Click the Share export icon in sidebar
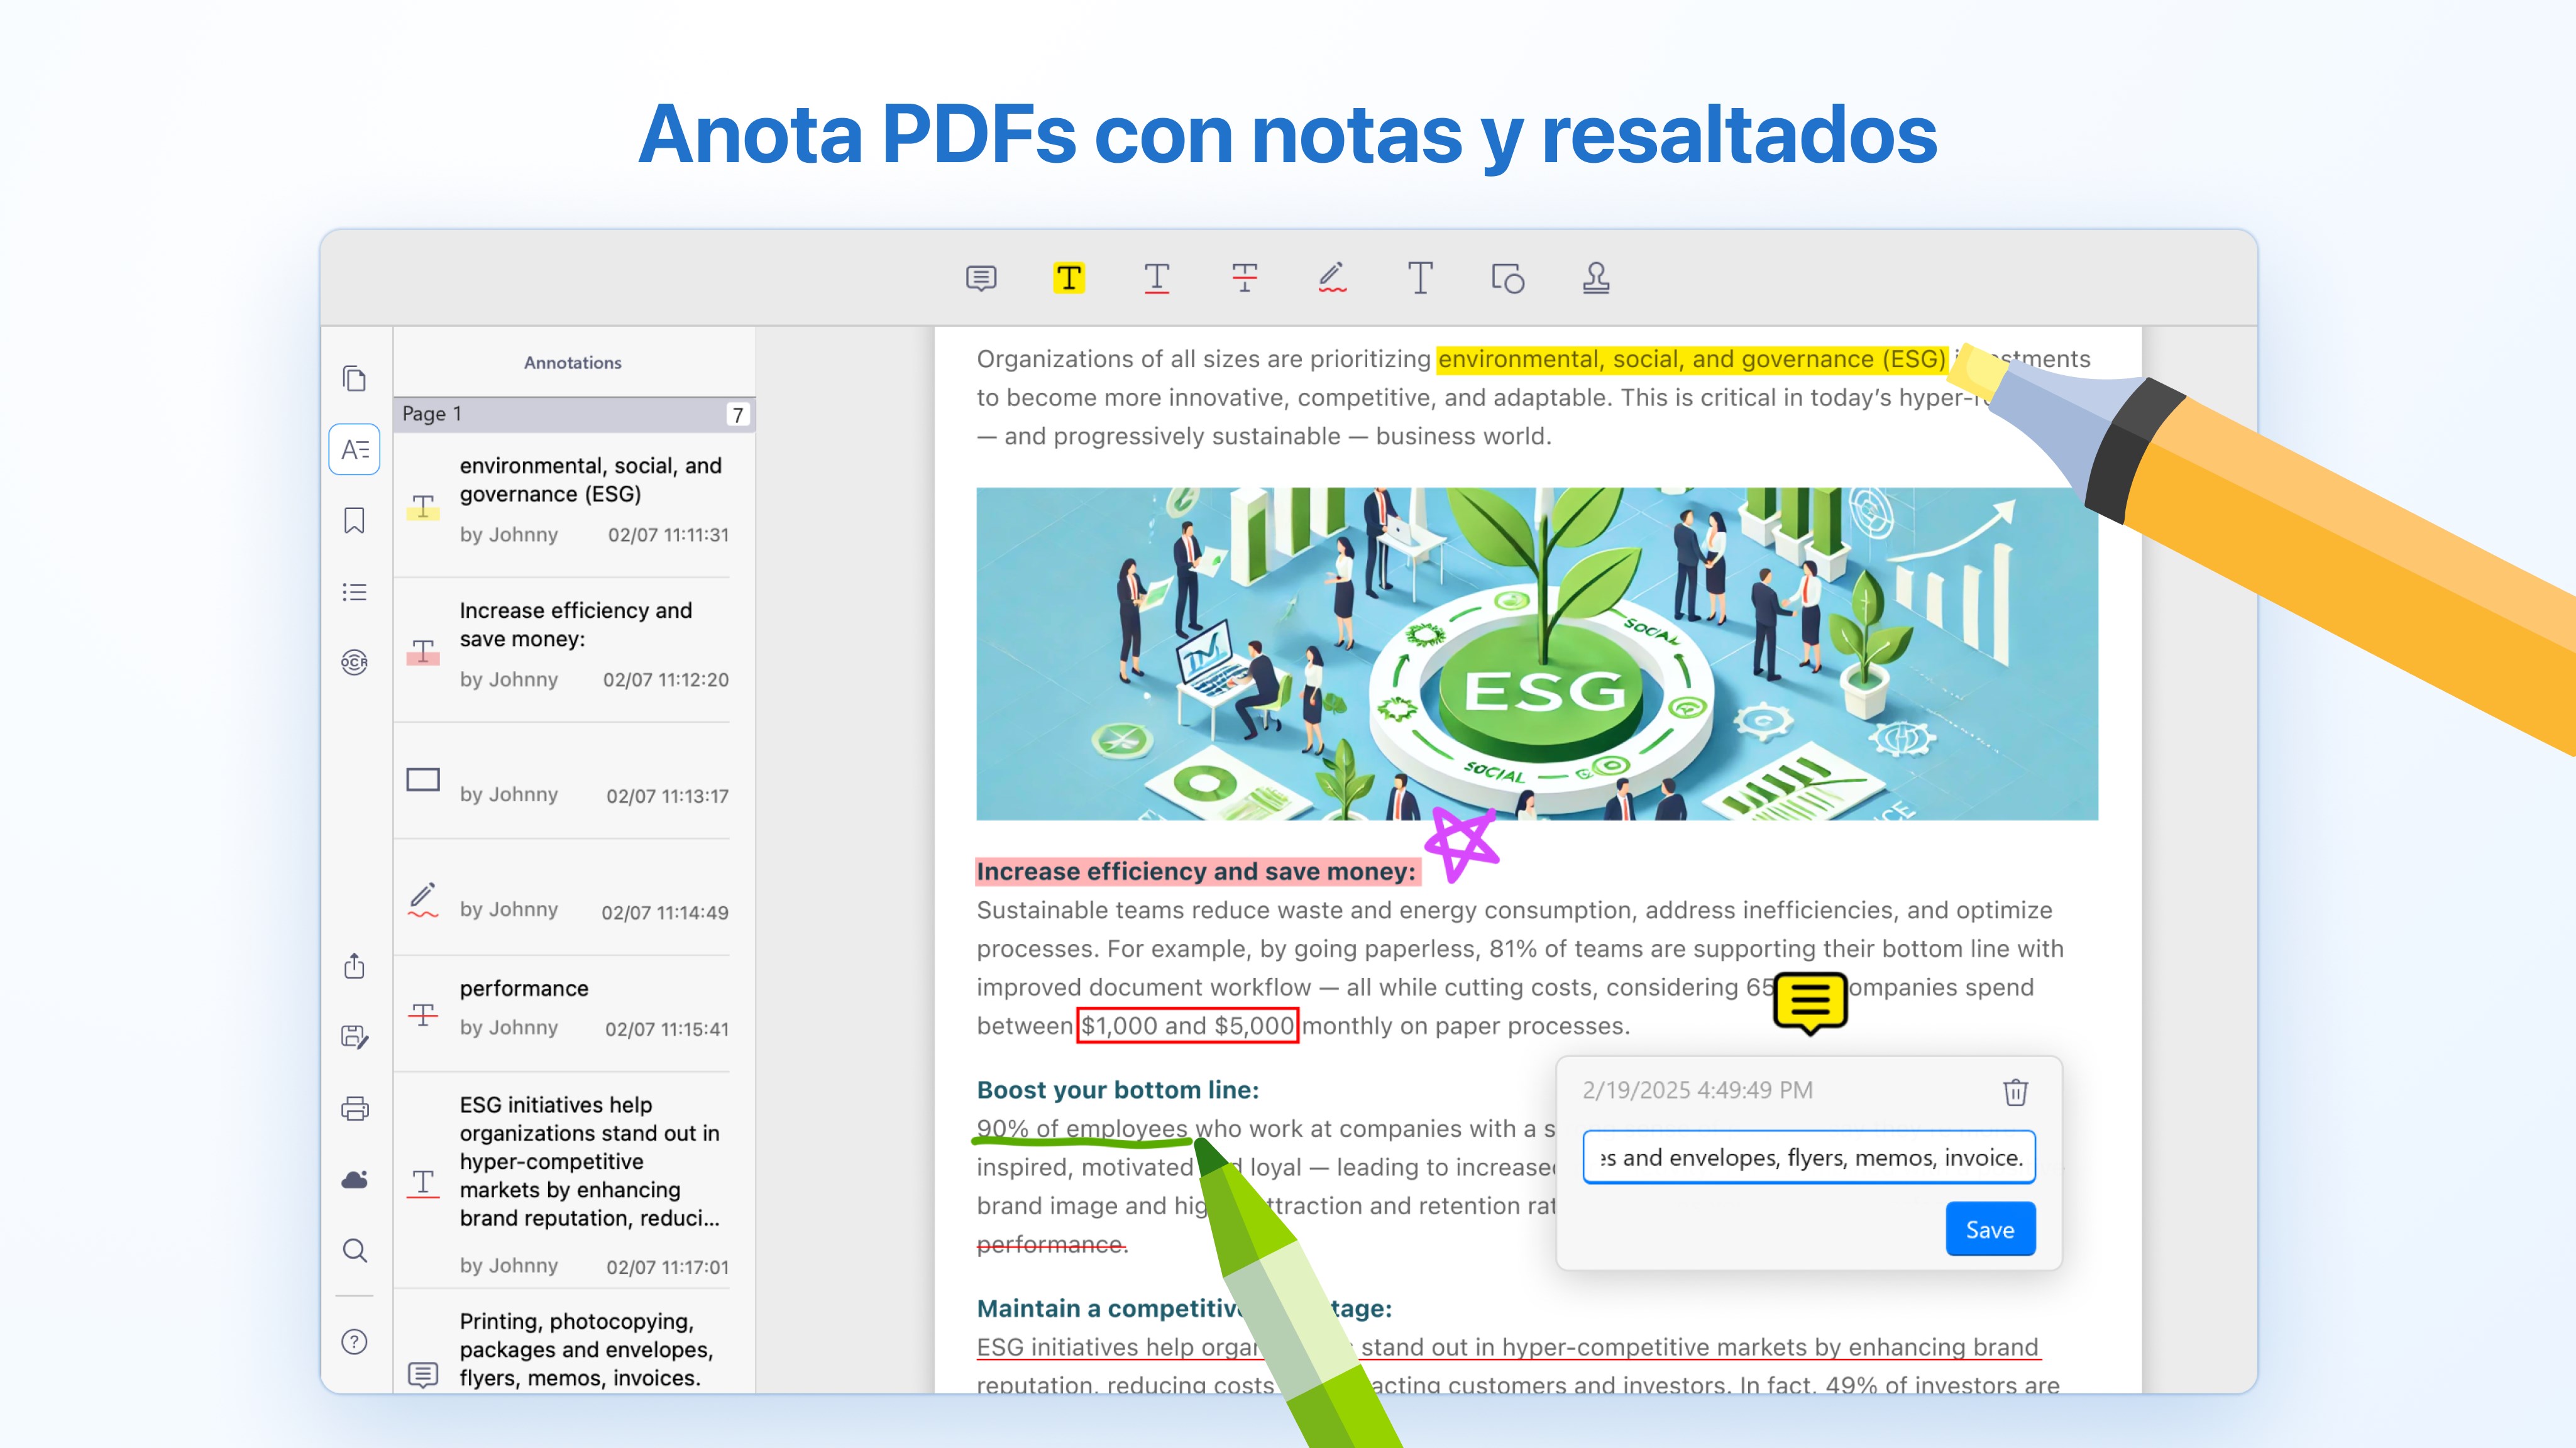 tap(354, 966)
